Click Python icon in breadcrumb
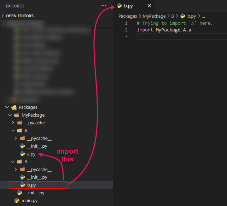 click(182, 16)
